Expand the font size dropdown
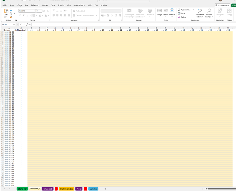236x191 pixels. pyautogui.click(x=41, y=11)
